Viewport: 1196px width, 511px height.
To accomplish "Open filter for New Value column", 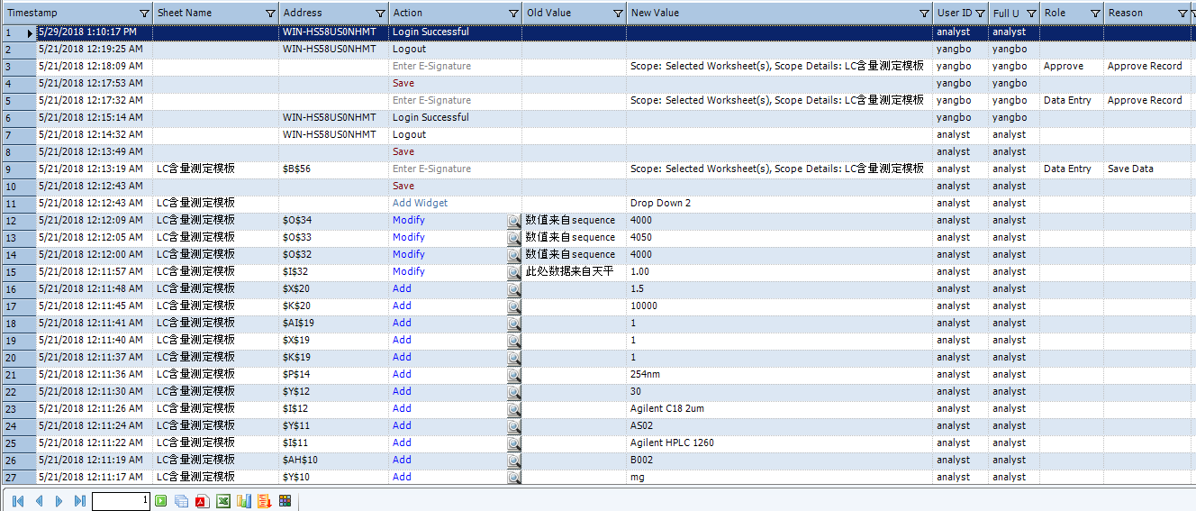I will click(x=924, y=14).
